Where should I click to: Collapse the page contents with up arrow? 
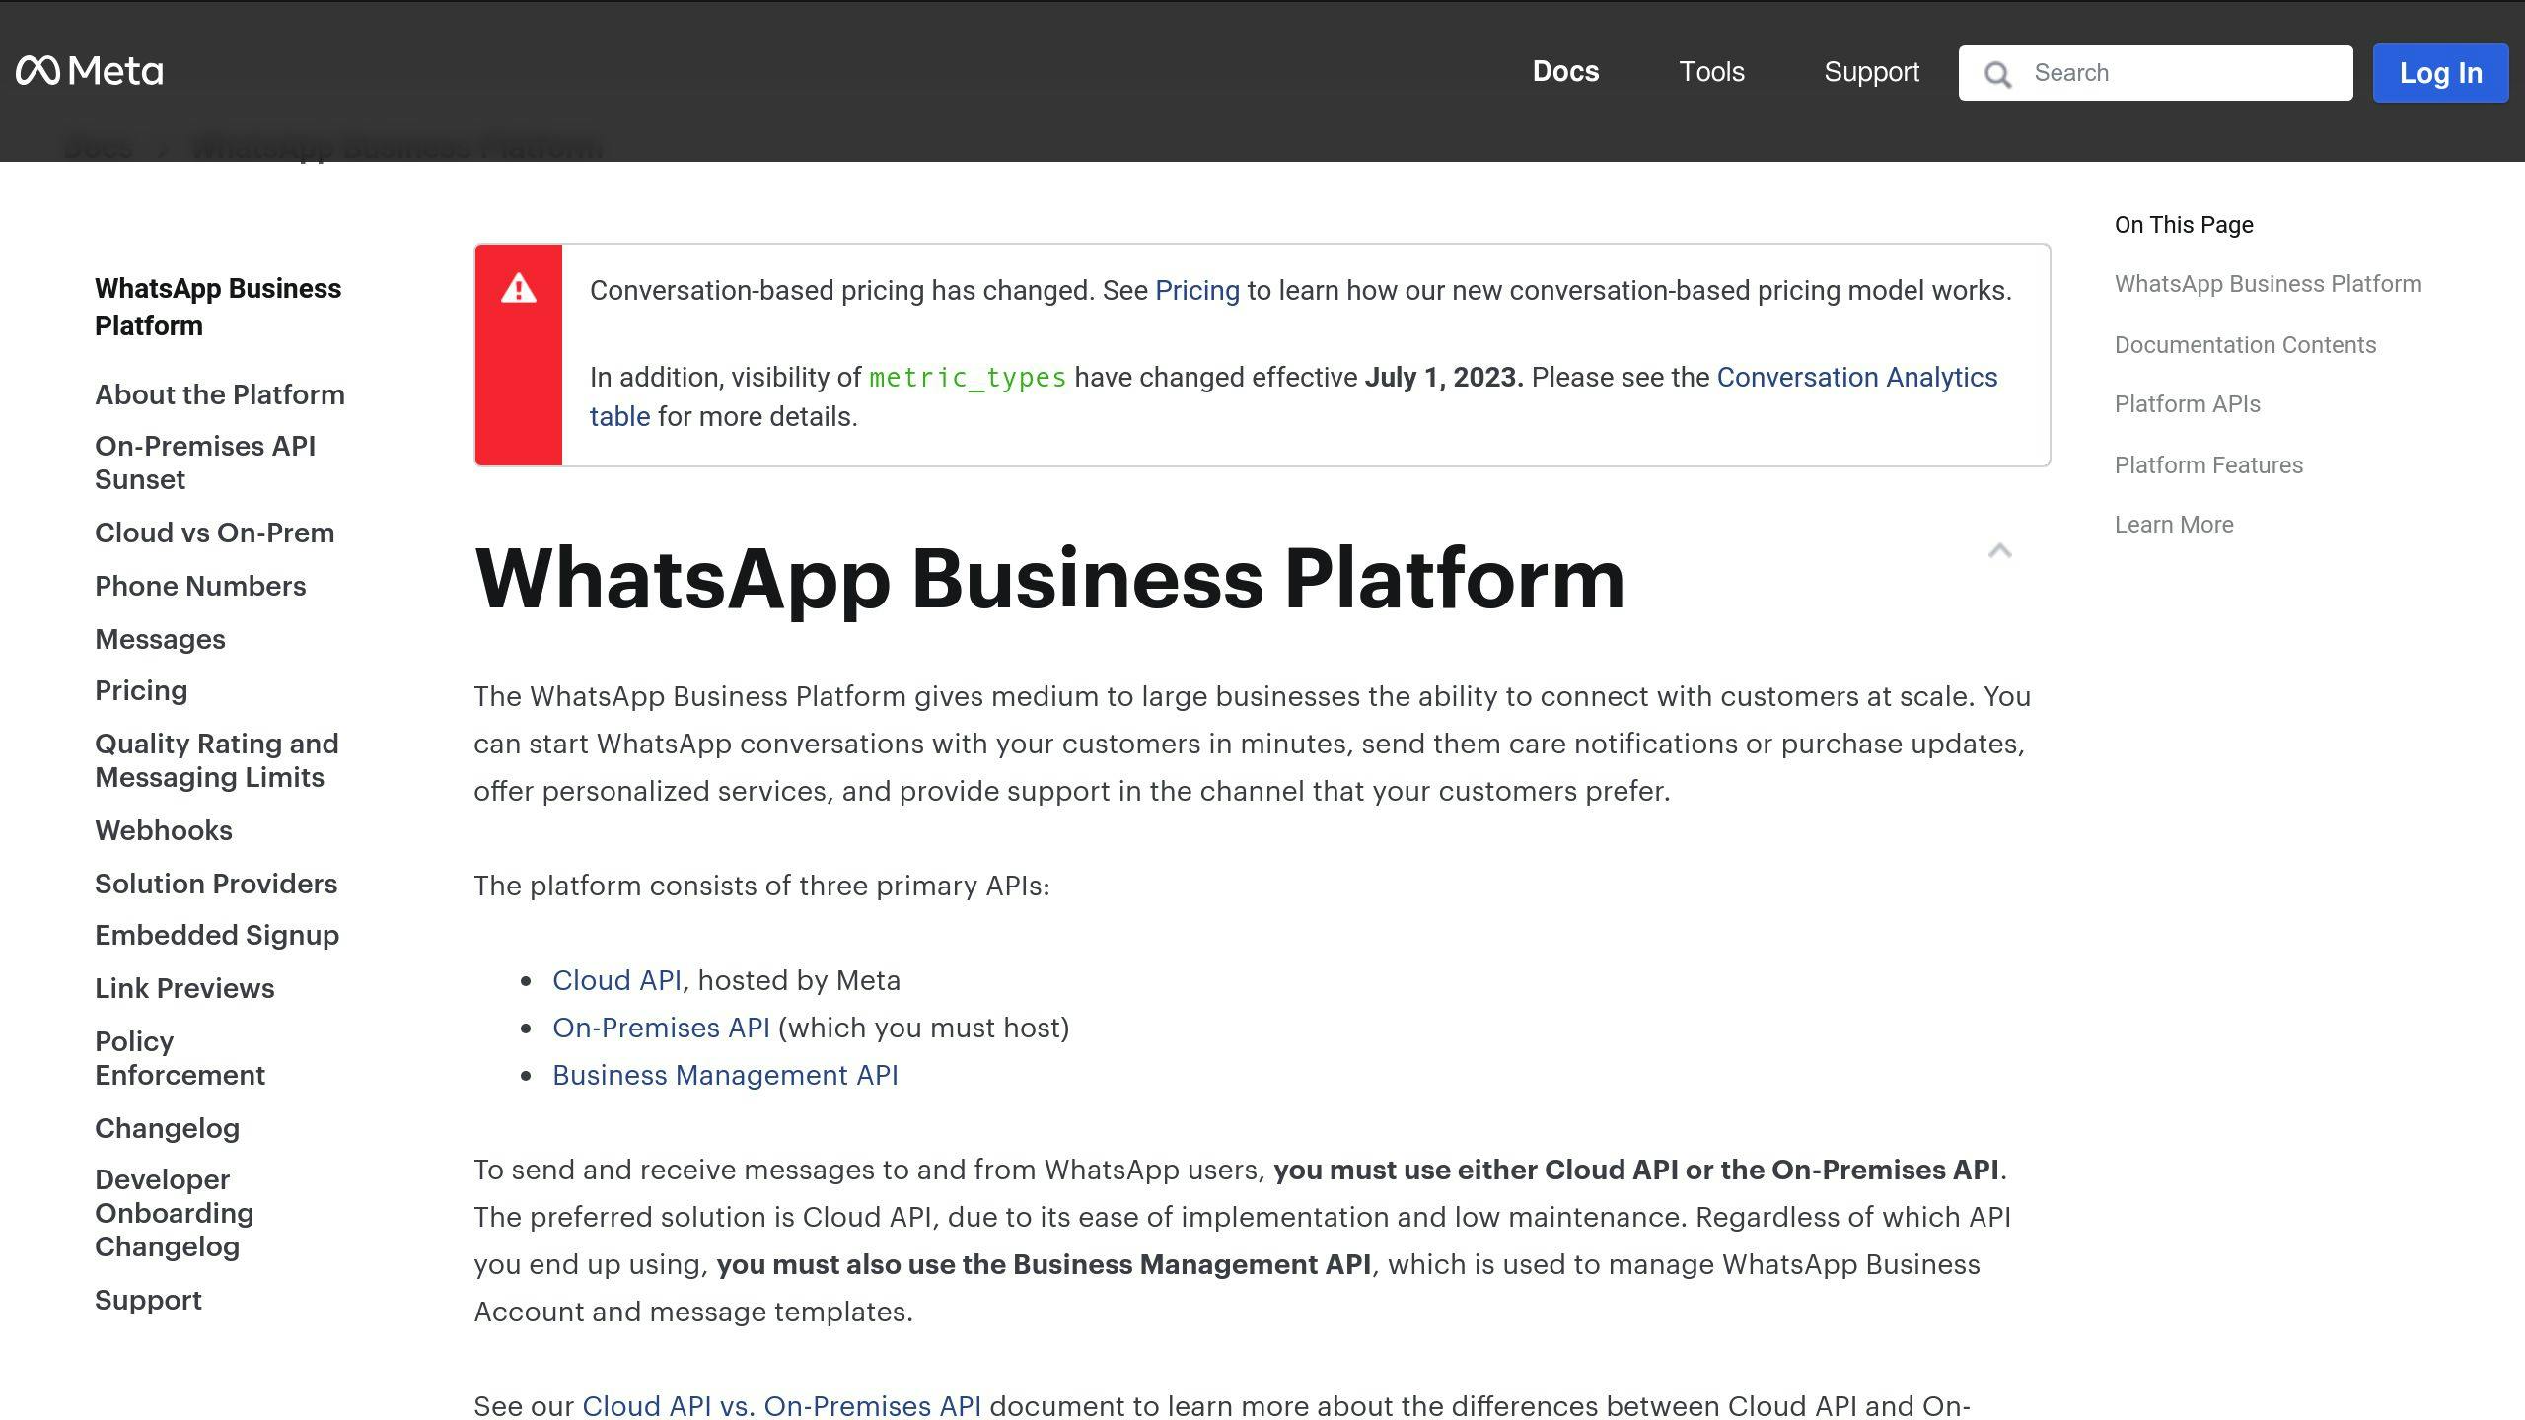[x=1997, y=551]
